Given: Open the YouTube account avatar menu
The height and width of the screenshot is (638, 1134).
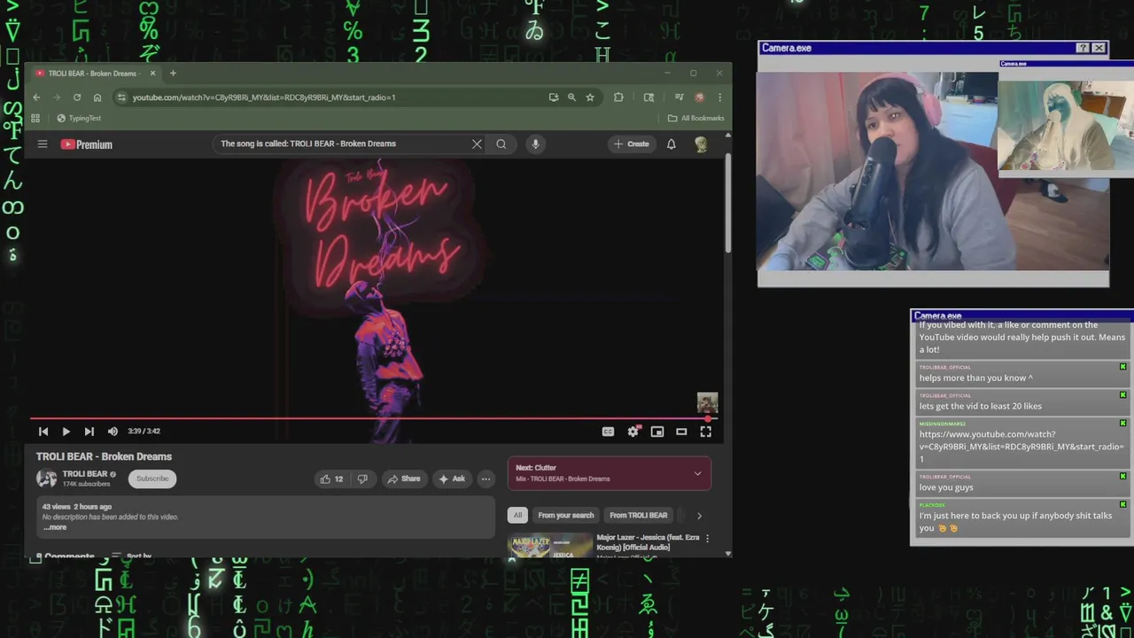Looking at the screenshot, I should [701, 144].
